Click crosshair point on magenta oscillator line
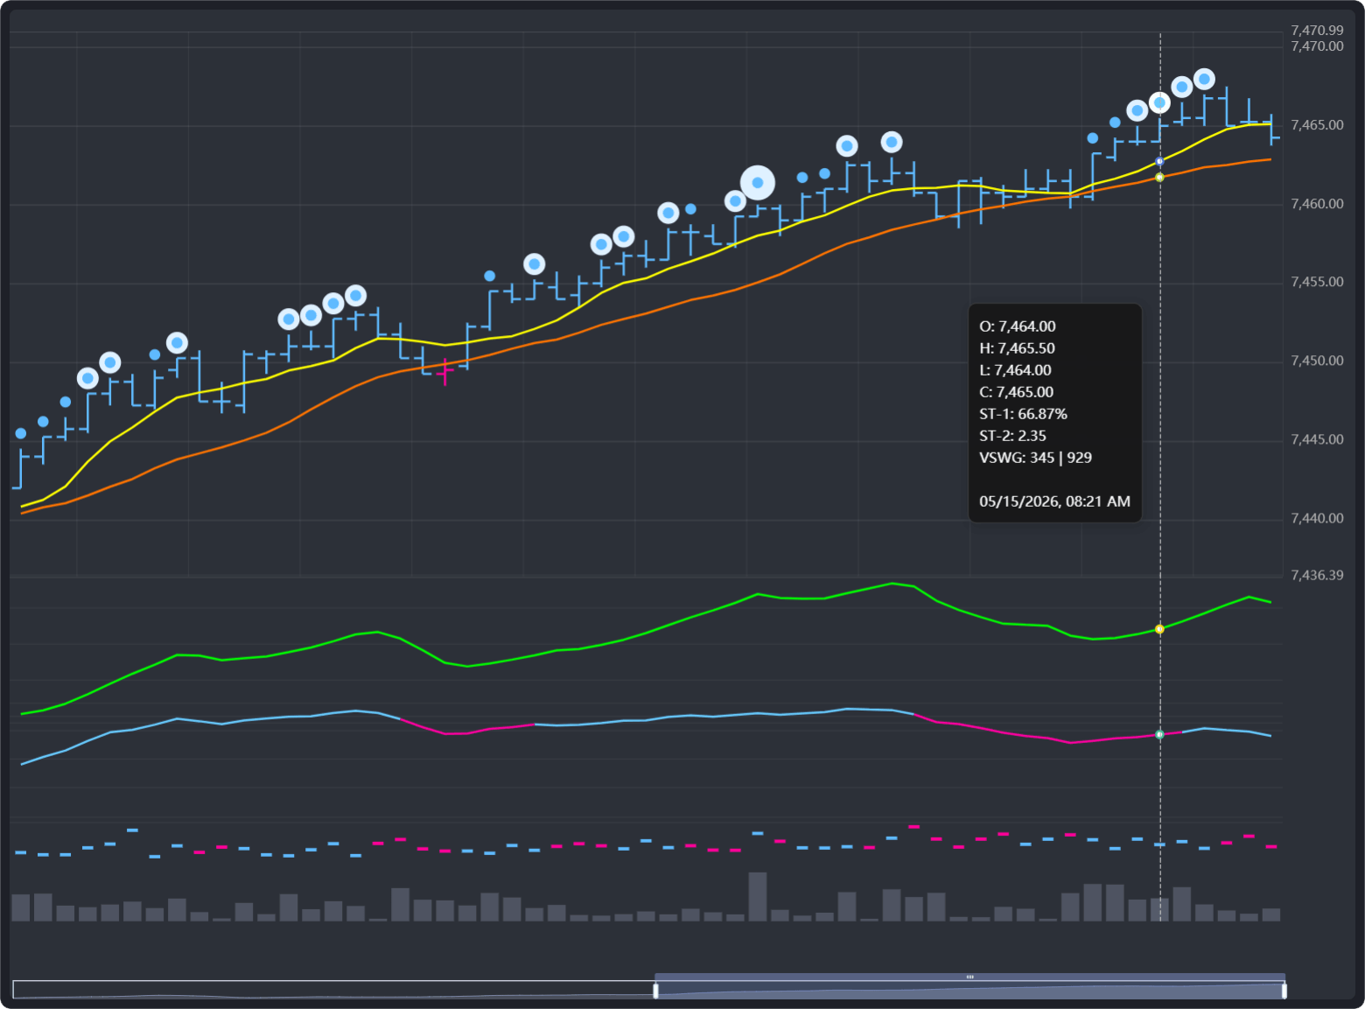The height and width of the screenshot is (1009, 1365). 1160,734
